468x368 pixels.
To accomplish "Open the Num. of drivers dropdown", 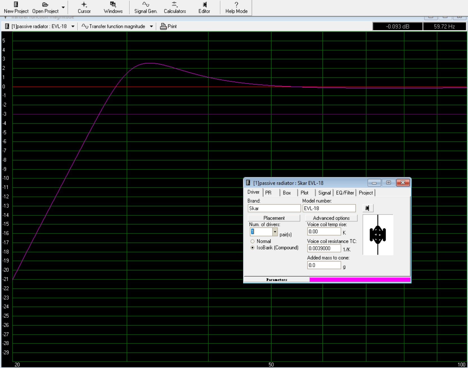I will click(275, 231).
